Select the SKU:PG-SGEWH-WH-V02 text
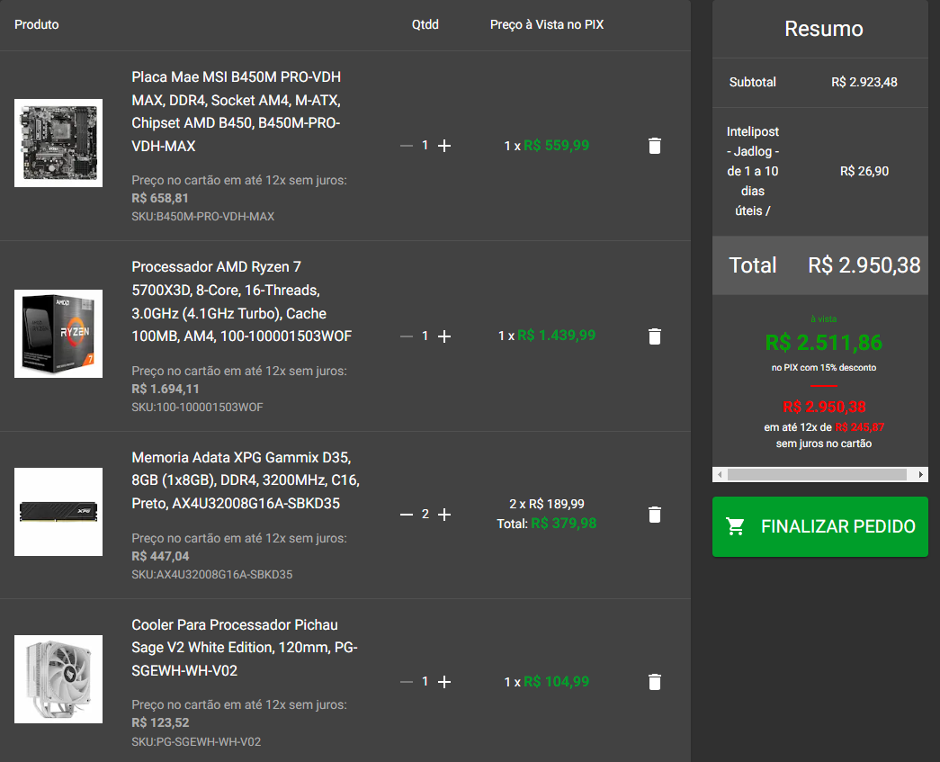Viewport: 940px width, 762px height. point(196,741)
